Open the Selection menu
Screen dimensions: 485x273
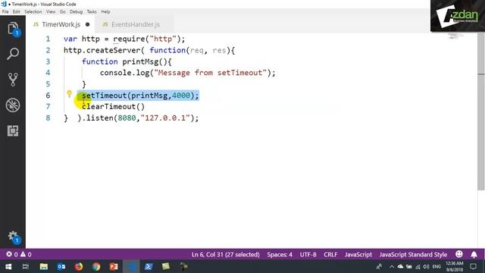point(33,12)
